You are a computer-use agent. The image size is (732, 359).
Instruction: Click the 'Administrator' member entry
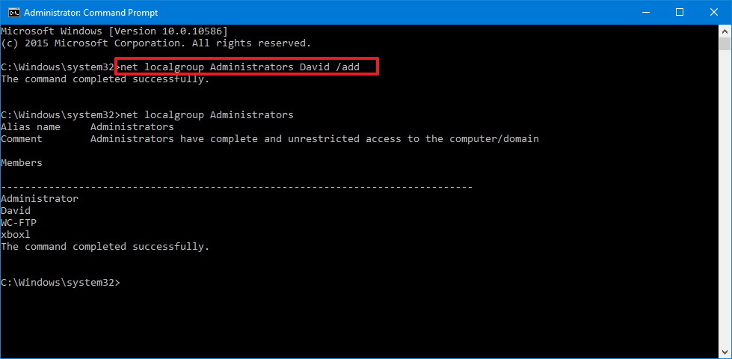(x=40, y=199)
